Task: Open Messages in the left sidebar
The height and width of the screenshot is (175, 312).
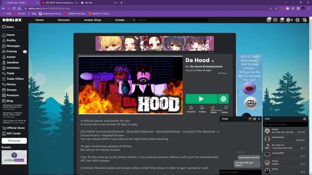Action: pos(11,46)
